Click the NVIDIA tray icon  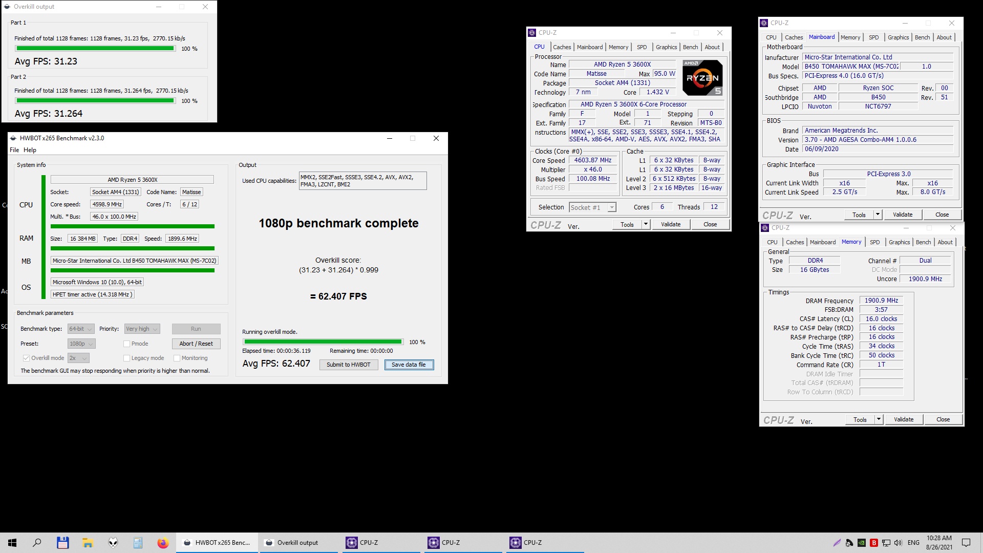(862, 543)
